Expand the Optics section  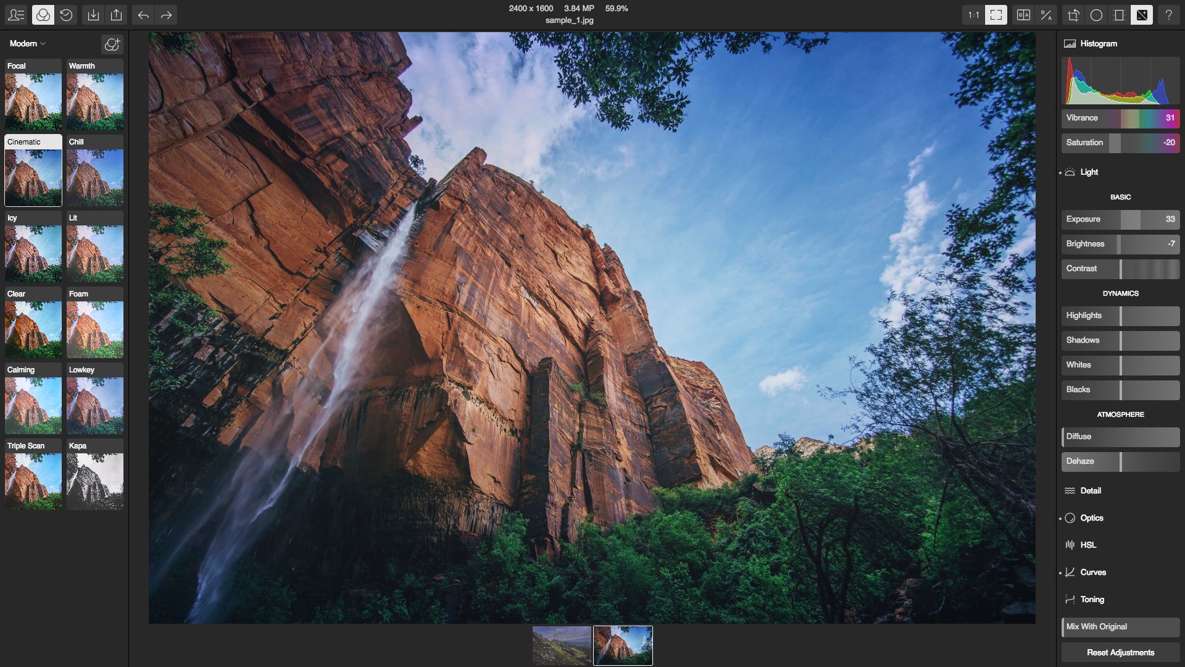(x=1091, y=518)
